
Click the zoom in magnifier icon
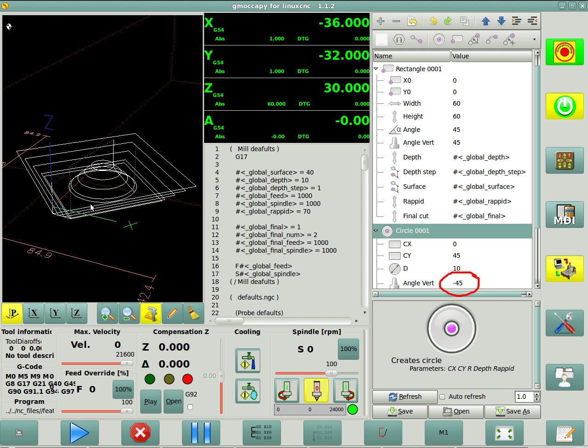click(x=107, y=313)
